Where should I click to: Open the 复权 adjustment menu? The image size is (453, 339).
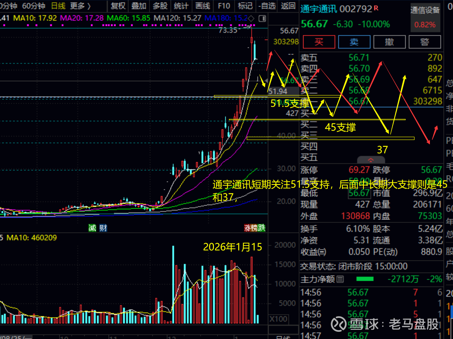[x=118, y=6]
